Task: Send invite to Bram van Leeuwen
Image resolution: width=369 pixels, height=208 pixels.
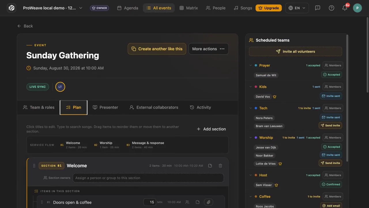Action: pyautogui.click(x=330, y=125)
